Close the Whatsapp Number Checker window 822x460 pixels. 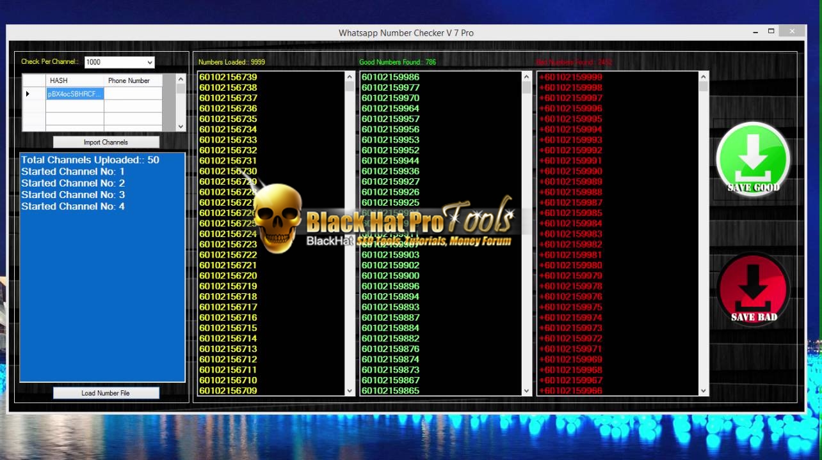click(x=793, y=31)
